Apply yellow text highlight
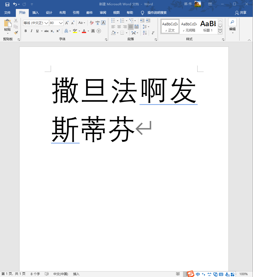 75,31
